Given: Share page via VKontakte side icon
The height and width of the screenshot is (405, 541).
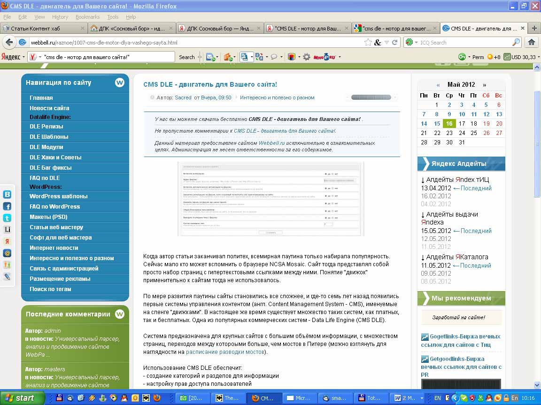Looking at the screenshot, I should point(7,195).
